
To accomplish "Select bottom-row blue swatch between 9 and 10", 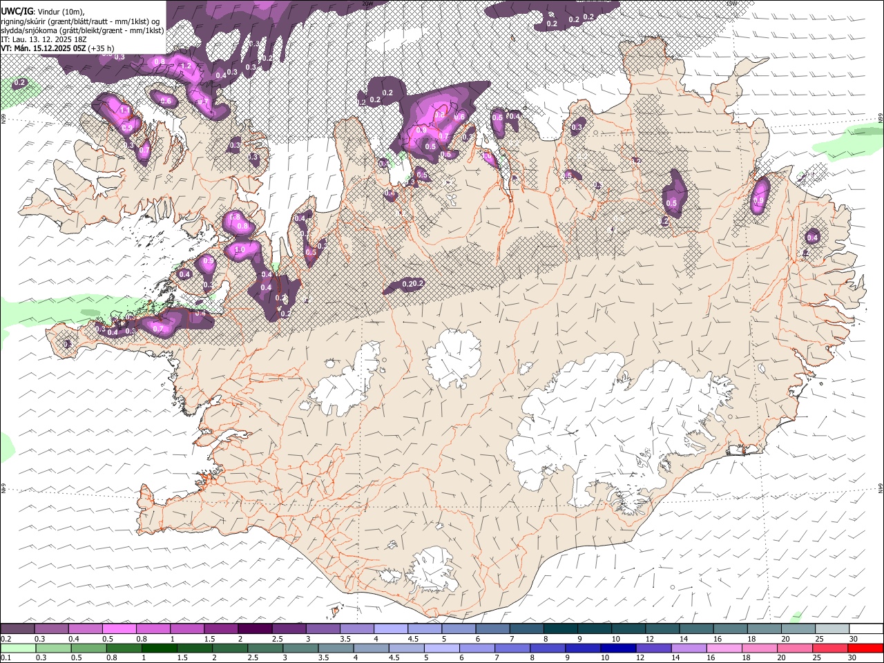I will [582, 648].
